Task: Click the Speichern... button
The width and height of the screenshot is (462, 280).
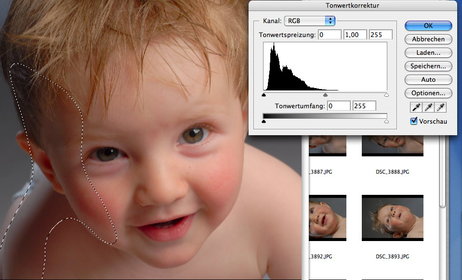Action: (428, 66)
